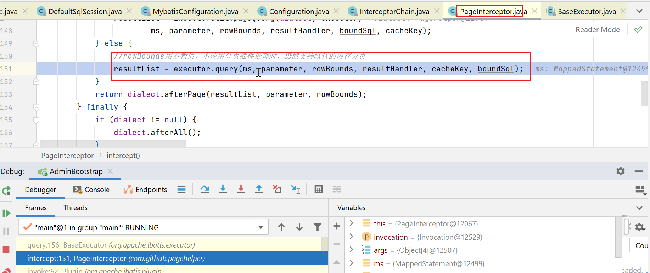Click the Force Step Into icon
The image size is (650, 273).
[x=241, y=189]
